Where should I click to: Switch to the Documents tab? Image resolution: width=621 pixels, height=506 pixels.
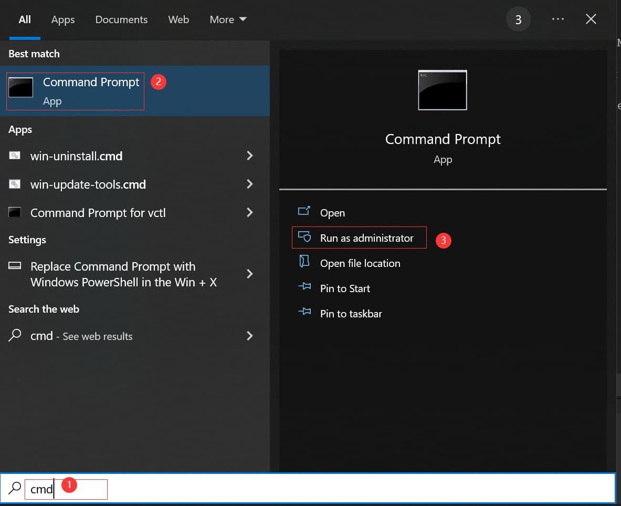tap(121, 19)
